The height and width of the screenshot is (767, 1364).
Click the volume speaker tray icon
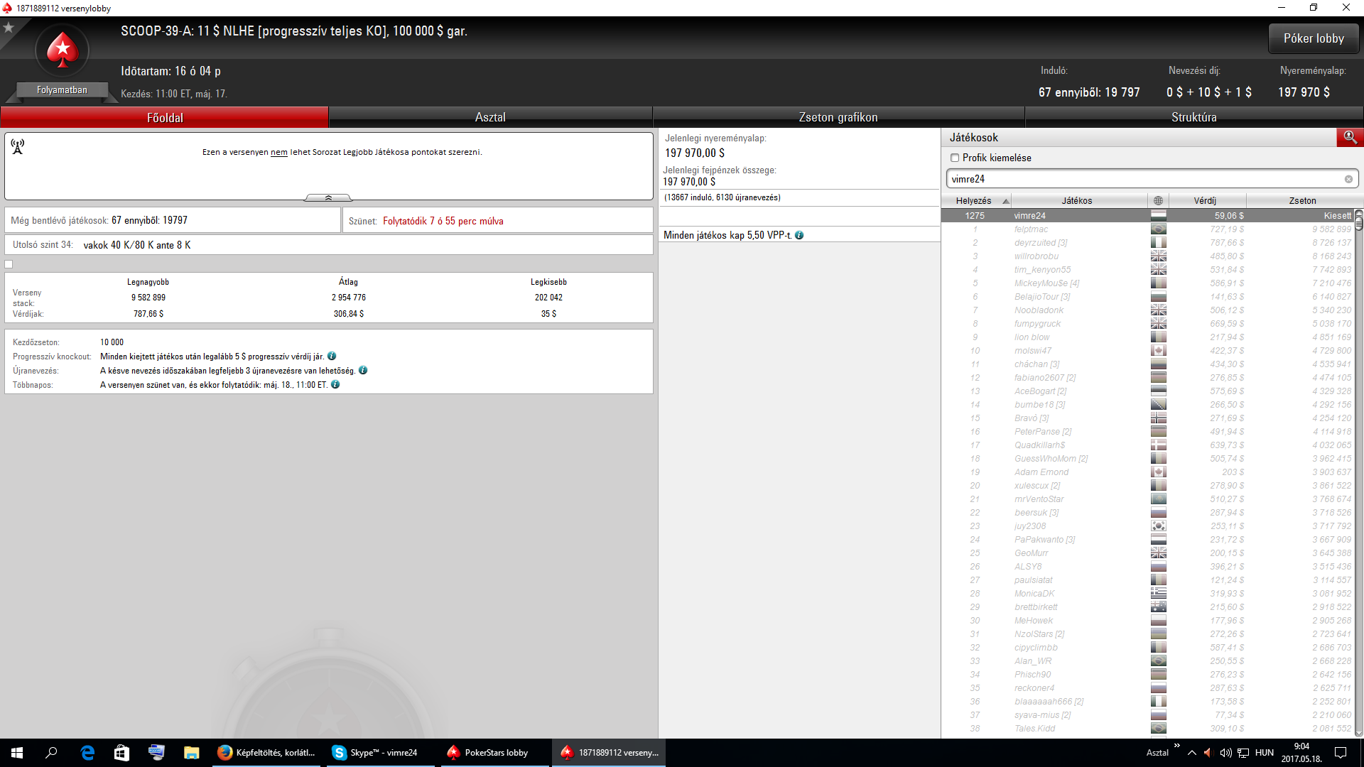tap(1225, 753)
